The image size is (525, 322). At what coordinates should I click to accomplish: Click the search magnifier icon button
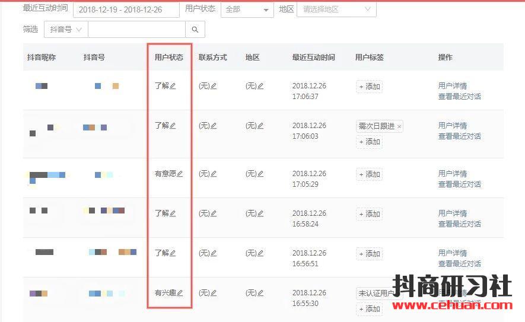(195, 29)
